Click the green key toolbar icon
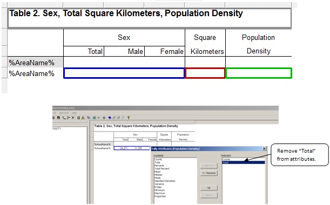Screen dimensions: 330x205 point(129,118)
